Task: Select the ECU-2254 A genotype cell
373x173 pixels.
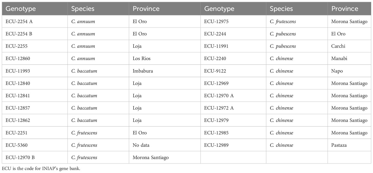Action: [35, 21]
